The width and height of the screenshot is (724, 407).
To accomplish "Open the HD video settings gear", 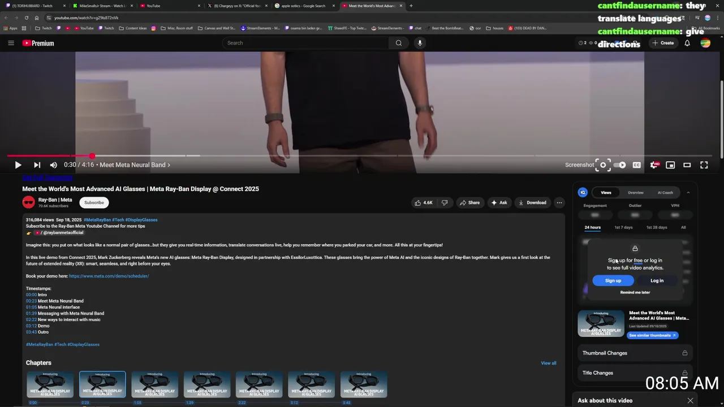I will [654, 165].
